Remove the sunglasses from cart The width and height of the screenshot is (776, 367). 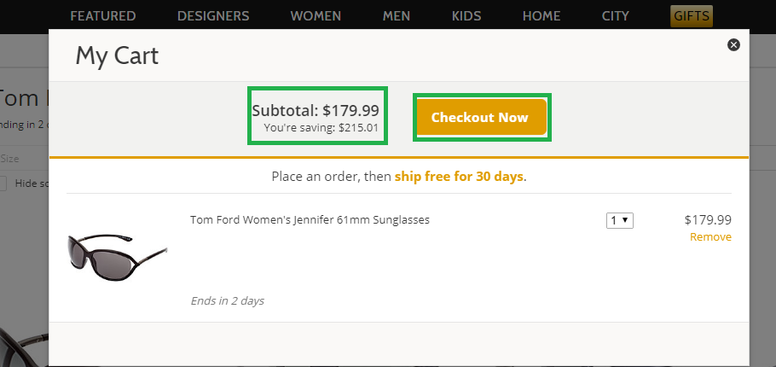[x=710, y=237]
